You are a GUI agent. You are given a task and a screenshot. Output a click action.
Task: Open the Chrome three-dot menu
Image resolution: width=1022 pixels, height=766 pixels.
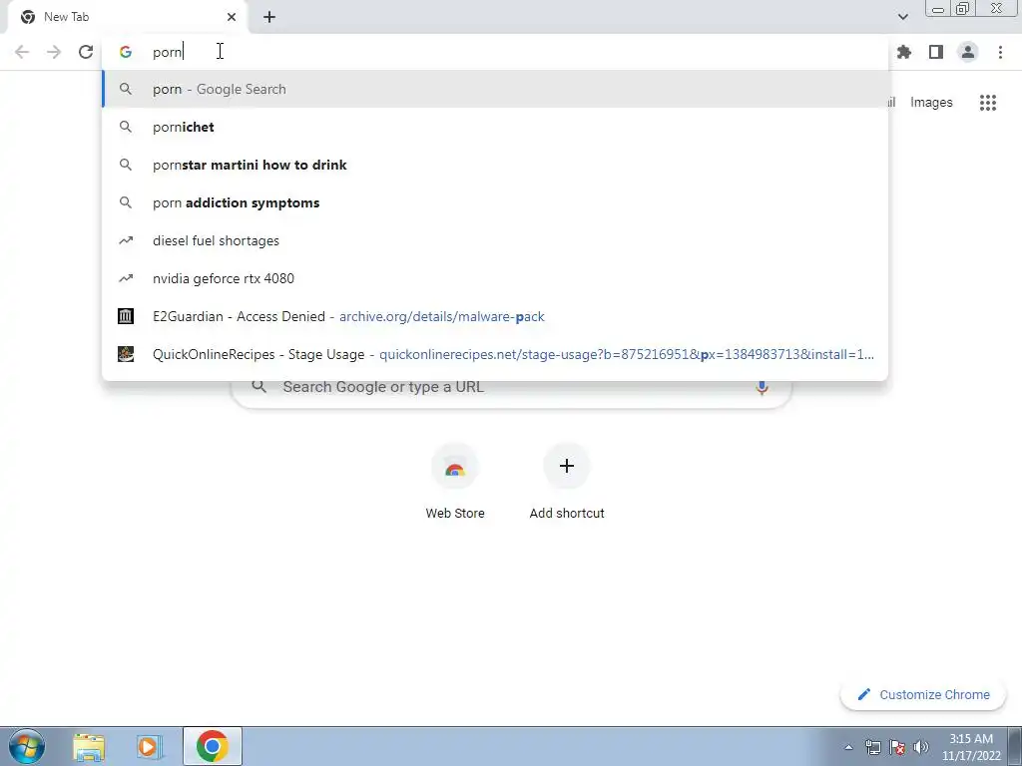(x=1000, y=52)
